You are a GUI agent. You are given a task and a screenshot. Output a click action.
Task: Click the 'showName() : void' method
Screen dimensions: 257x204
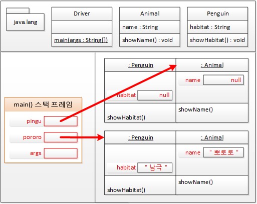147,40
